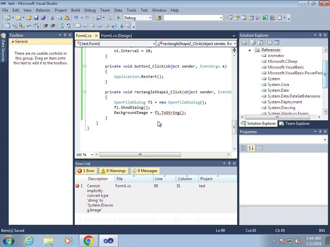
Task: Undo the last edit with the Undo arrow
Action: click(76, 18)
